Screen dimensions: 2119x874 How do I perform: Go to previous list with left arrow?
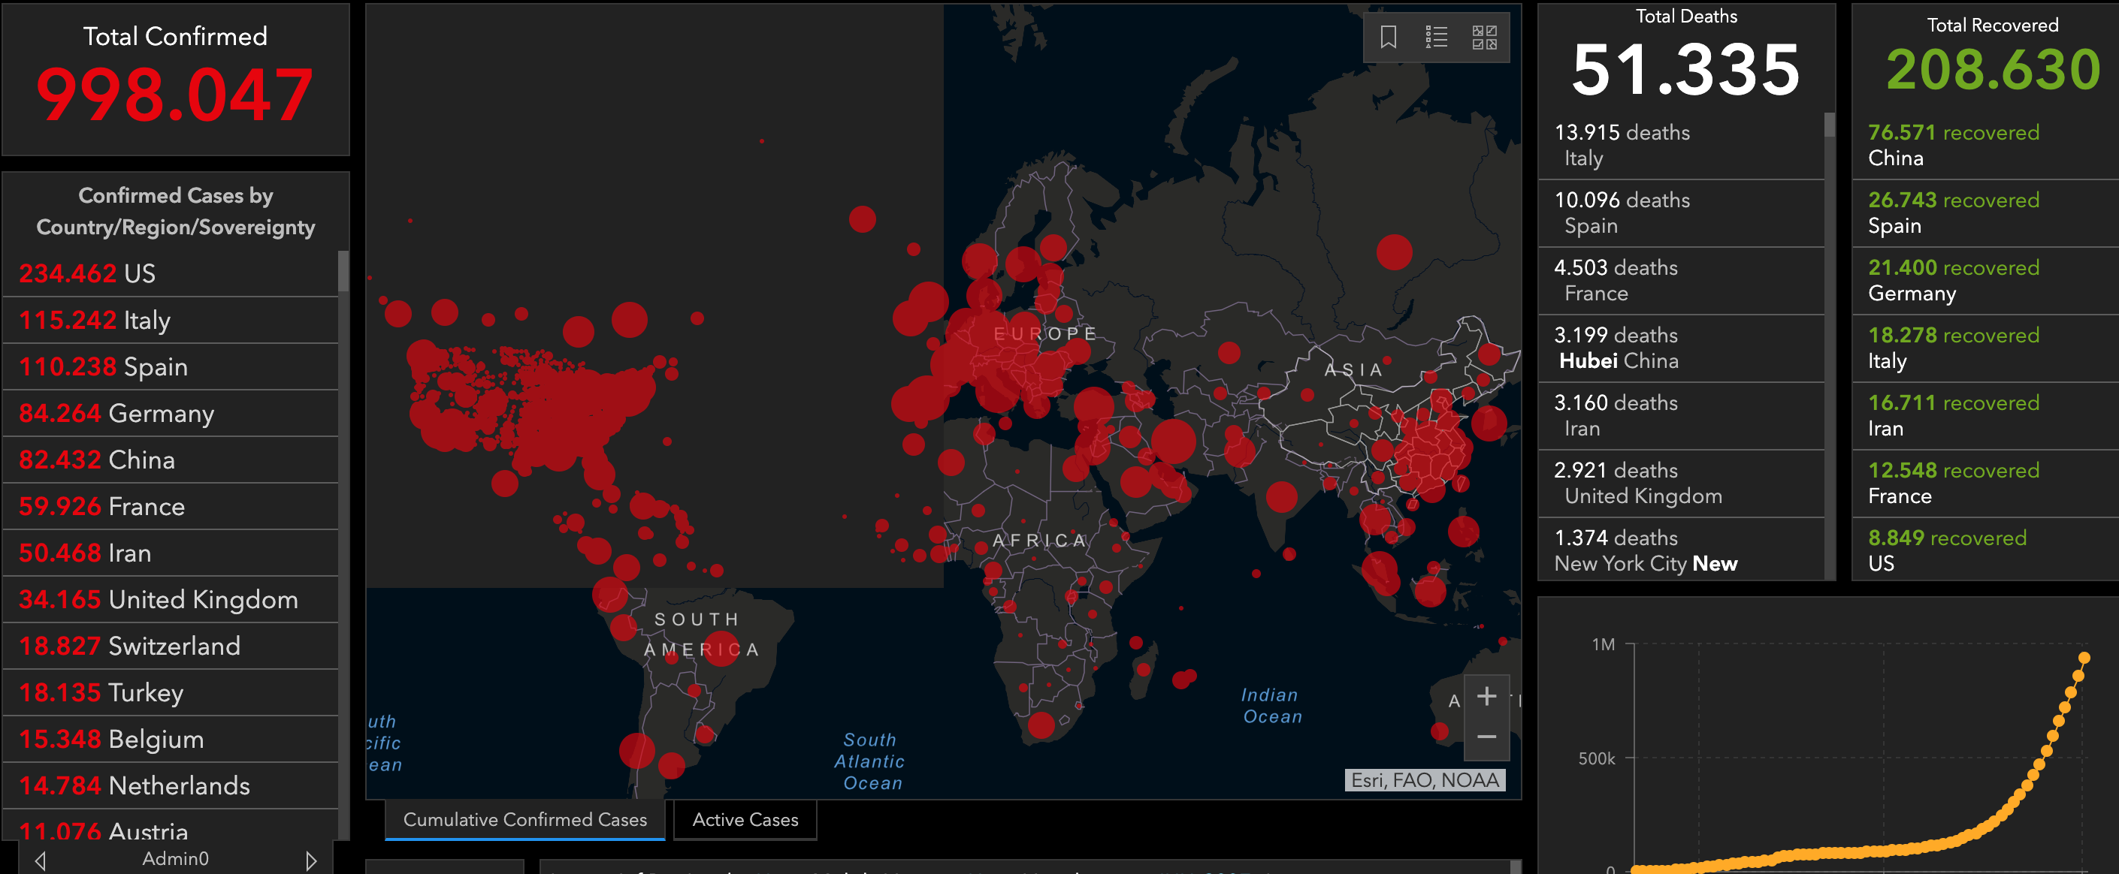[40, 860]
